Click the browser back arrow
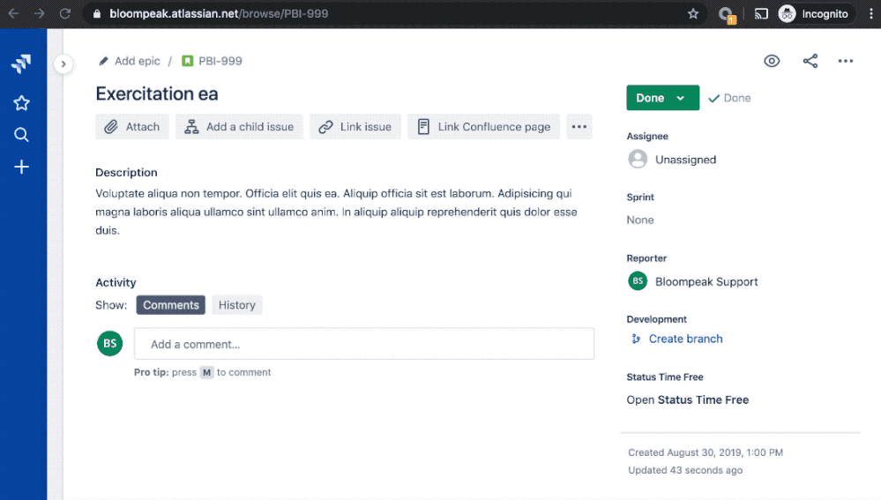 13,13
